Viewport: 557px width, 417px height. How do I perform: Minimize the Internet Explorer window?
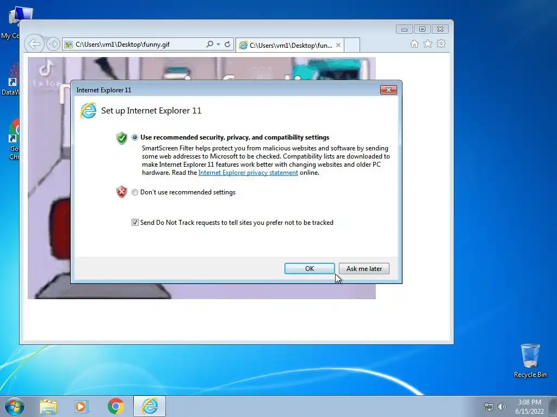(404, 29)
